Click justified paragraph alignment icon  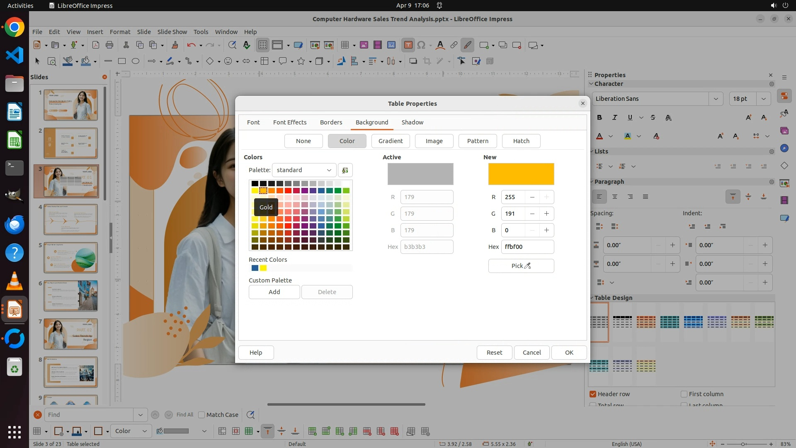point(646,197)
